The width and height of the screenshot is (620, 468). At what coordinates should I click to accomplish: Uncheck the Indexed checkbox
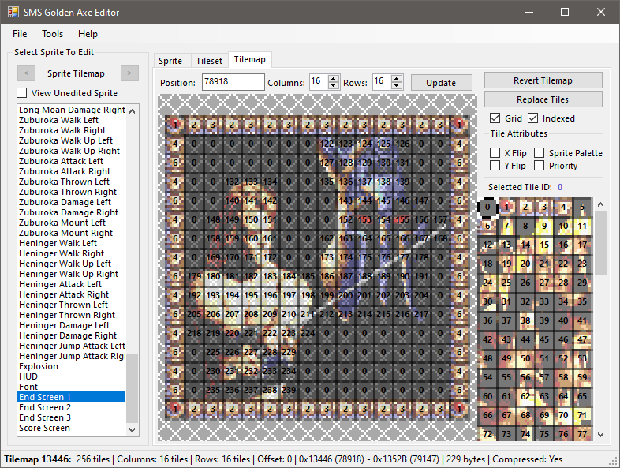click(532, 118)
